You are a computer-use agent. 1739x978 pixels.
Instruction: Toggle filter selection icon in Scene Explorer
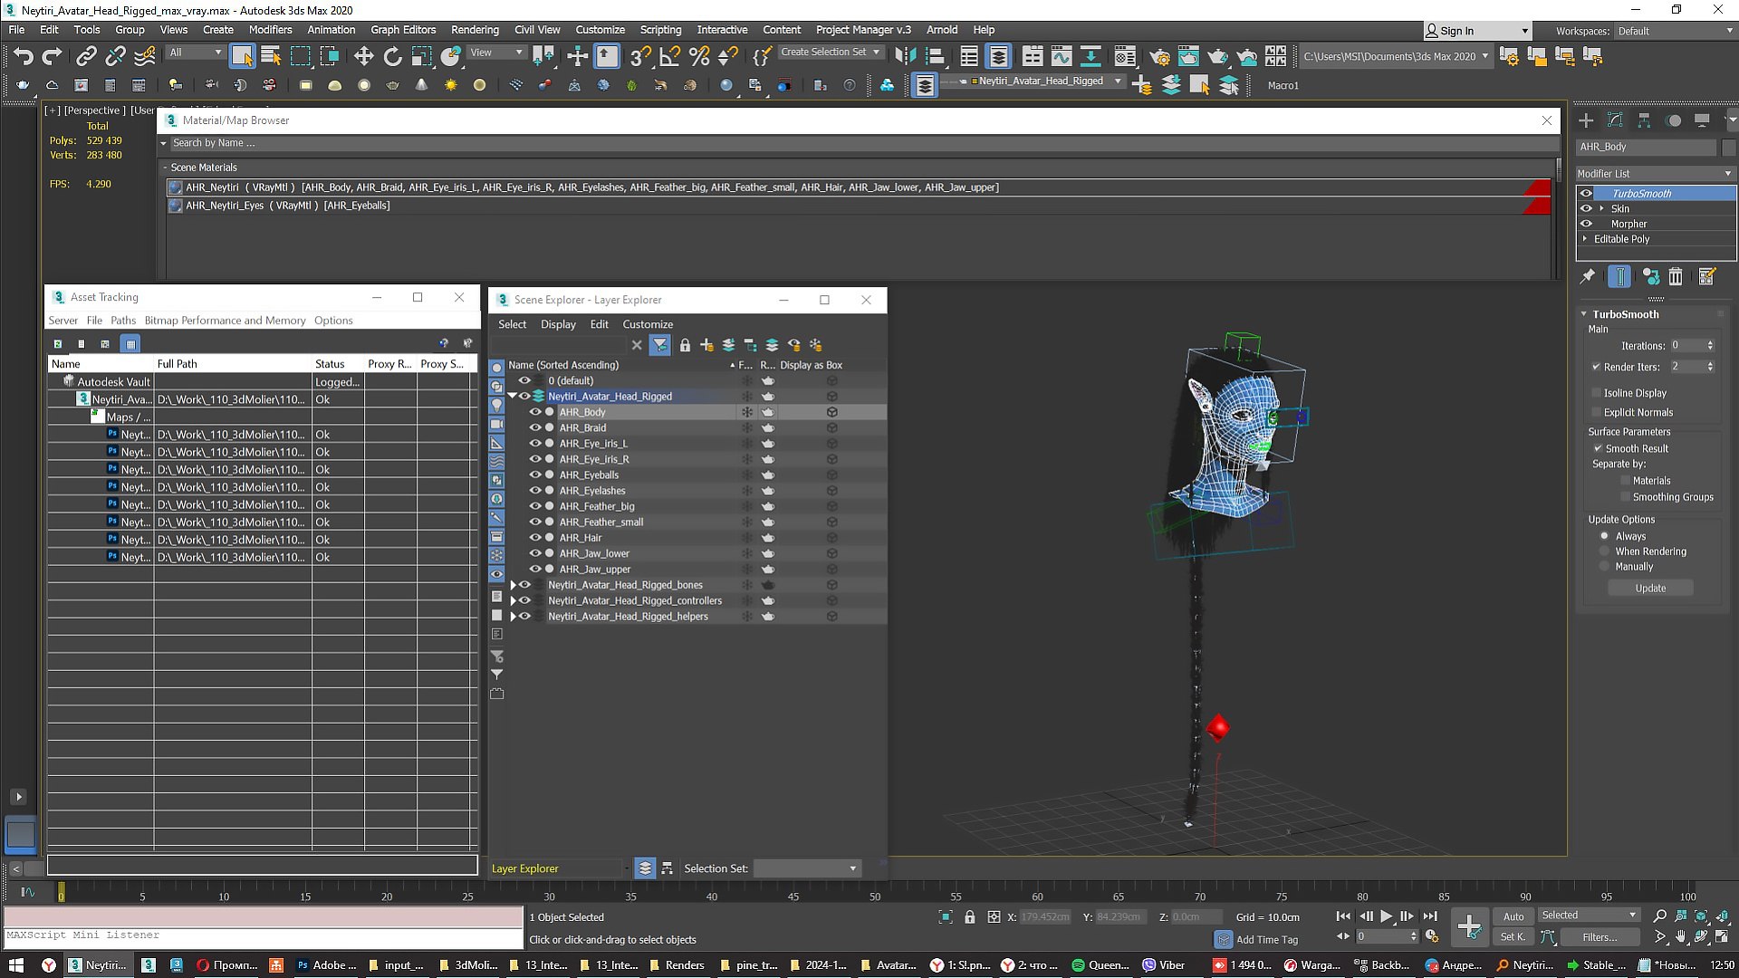point(659,345)
